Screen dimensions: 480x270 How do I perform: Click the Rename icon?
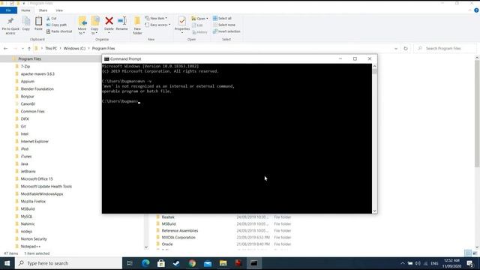pyautogui.click(x=121, y=21)
